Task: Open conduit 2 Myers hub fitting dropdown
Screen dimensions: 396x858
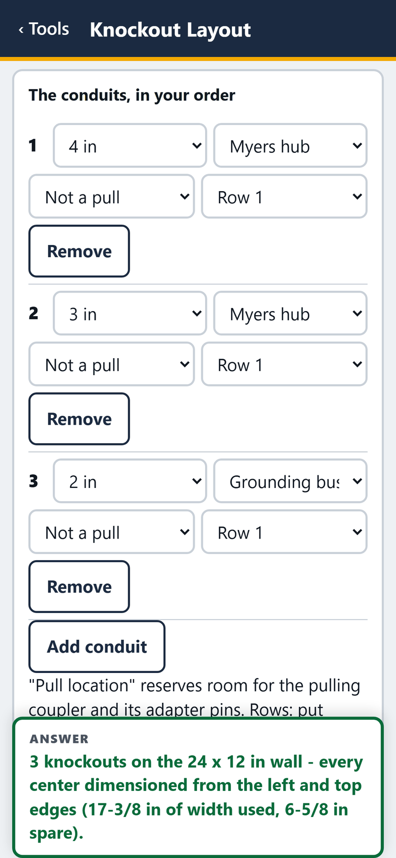Action: [x=290, y=313]
